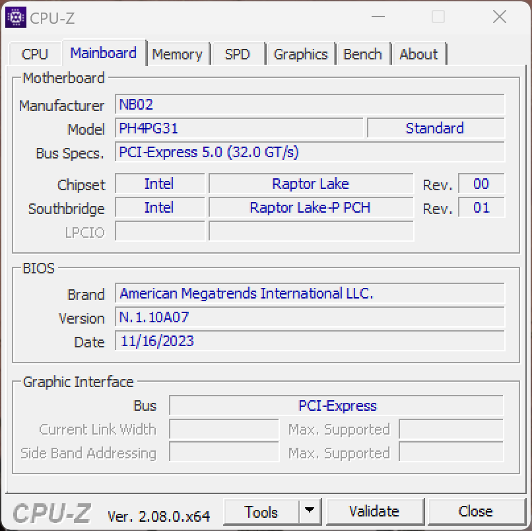532x531 pixels.
Task: Click the Chipset Rev. 00 value
Action: pyautogui.click(x=481, y=184)
